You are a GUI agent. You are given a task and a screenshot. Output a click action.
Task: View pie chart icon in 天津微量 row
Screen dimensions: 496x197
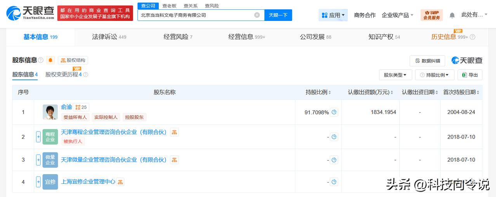click(x=334, y=160)
